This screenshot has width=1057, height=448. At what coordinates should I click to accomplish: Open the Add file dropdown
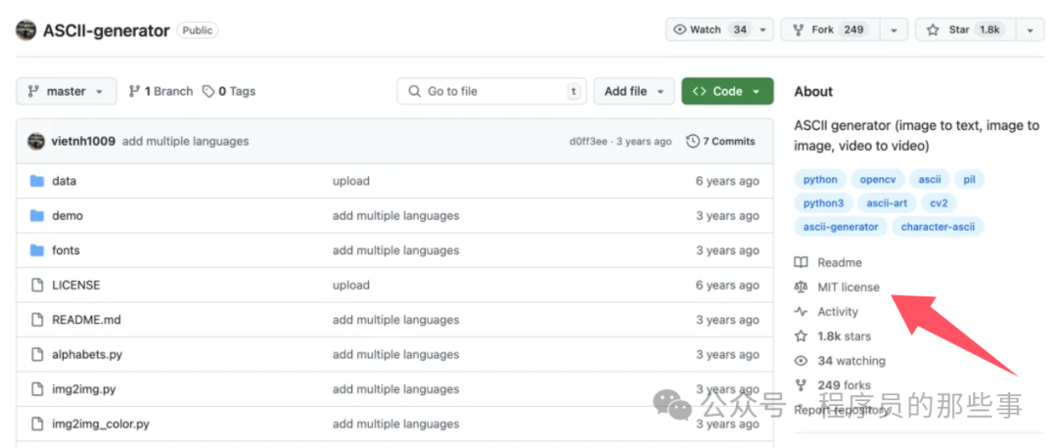pyautogui.click(x=633, y=91)
